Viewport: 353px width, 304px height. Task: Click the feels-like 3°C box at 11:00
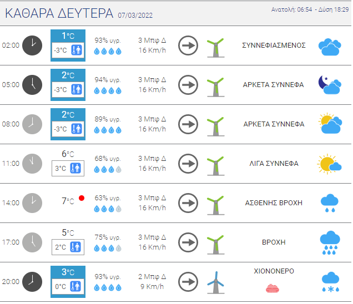pyautogui.click(x=68, y=168)
